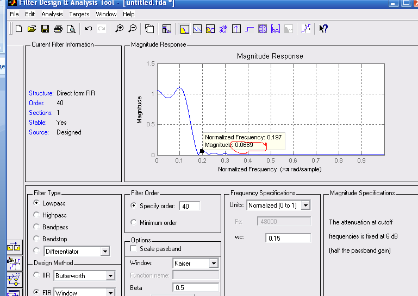Image resolution: width=418 pixels, height=296 pixels.
Task: Click the quantization staircase icon in toolbar
Action: [306, 29]
